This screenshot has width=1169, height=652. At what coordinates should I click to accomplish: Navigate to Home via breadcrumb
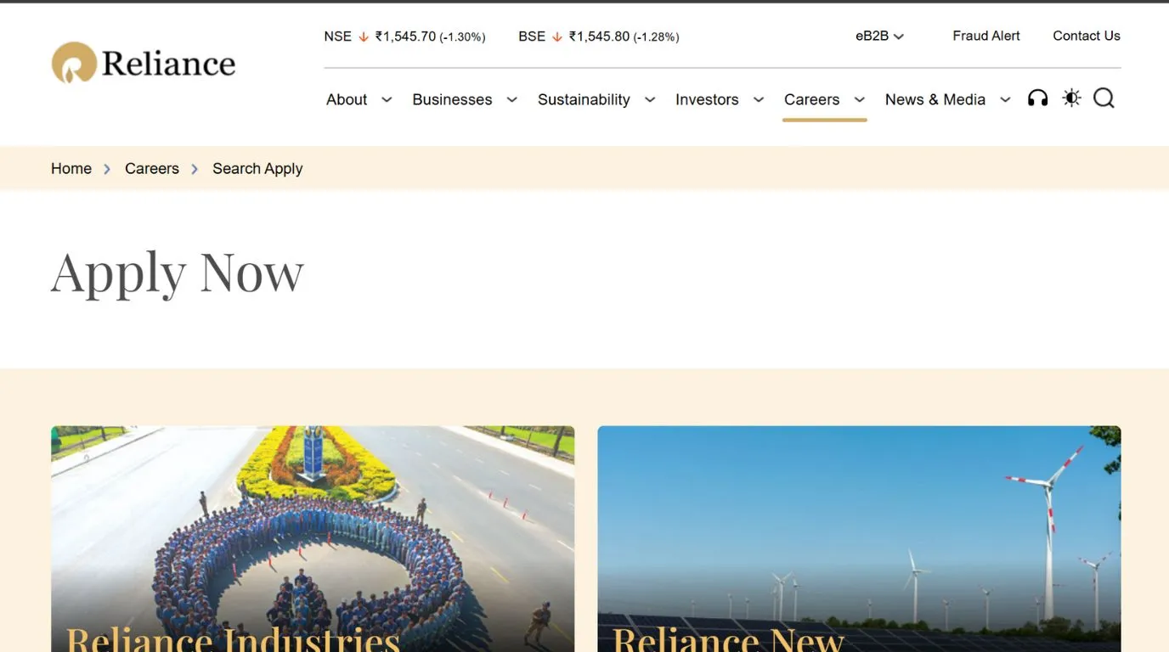tap(71, 168)
